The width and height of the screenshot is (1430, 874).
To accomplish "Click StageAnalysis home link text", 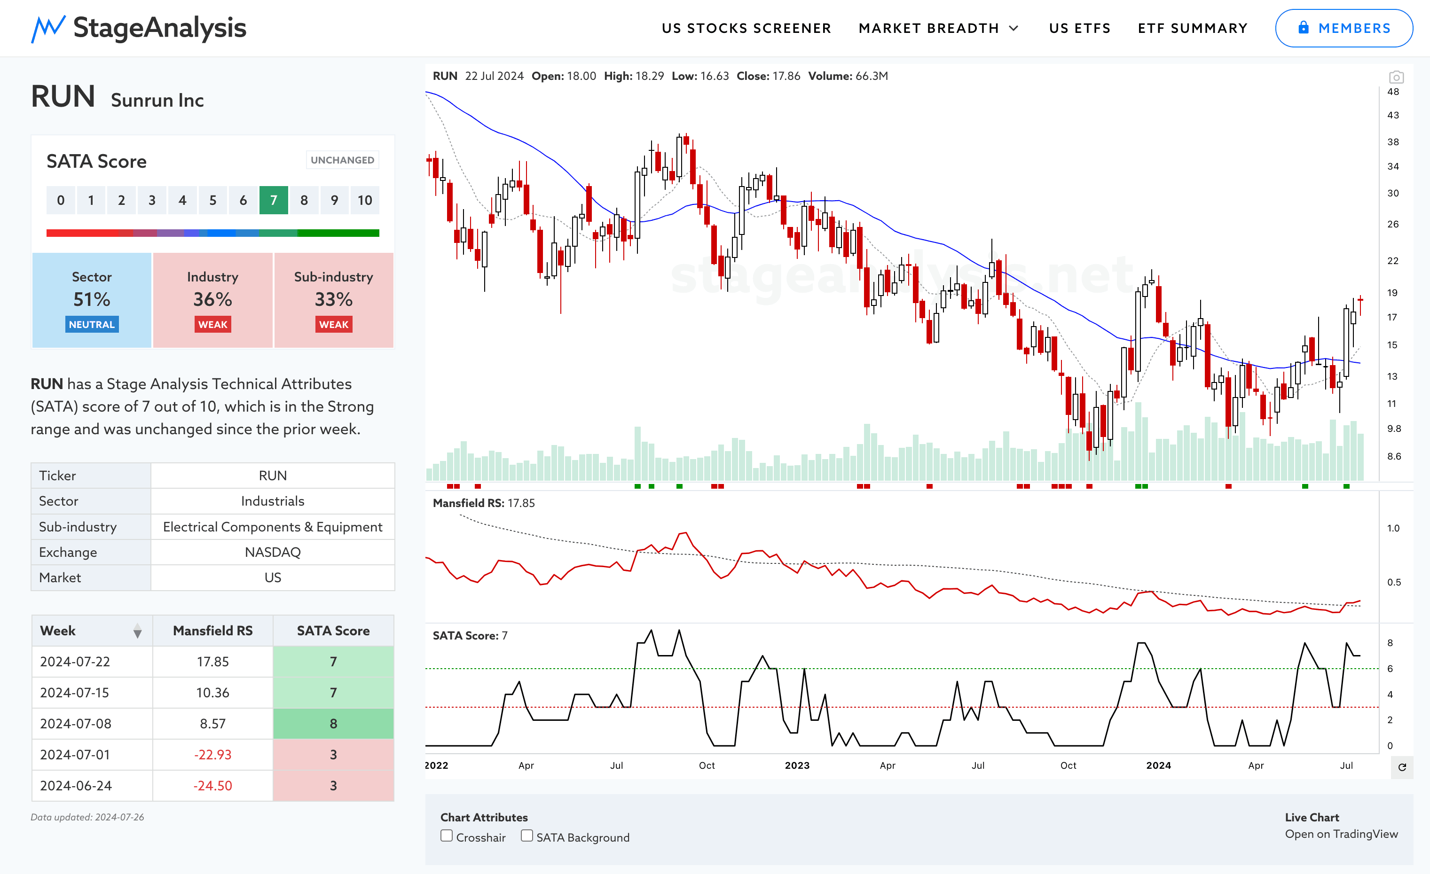I will pos(160,28).
